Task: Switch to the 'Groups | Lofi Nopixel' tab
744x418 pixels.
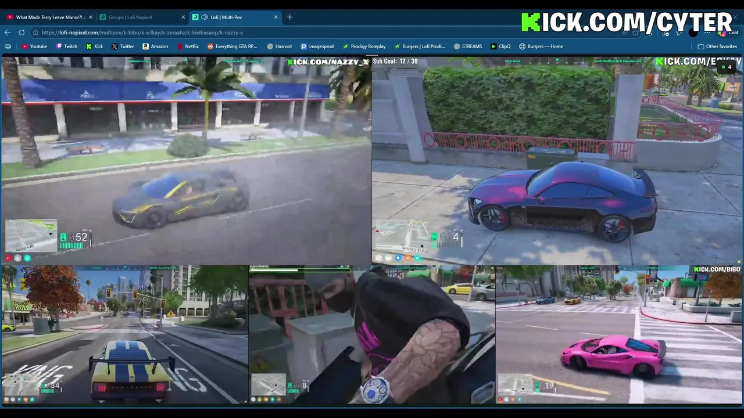Action: click(142, 17)
